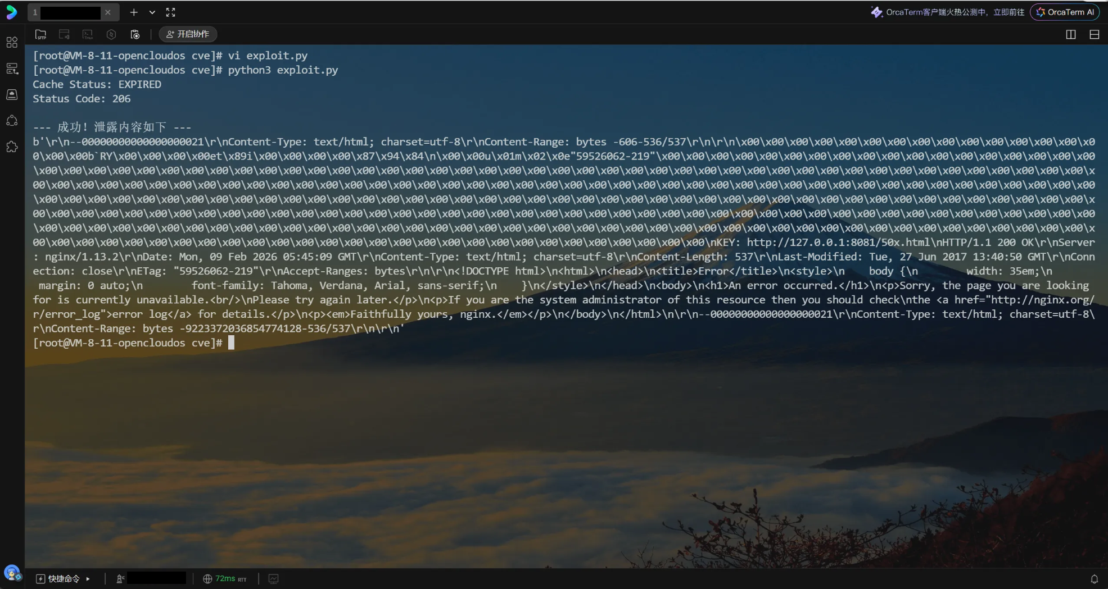Open the SFTP file manager
The width and height of the screenshot is (1108, 589).
click(40, 34)
